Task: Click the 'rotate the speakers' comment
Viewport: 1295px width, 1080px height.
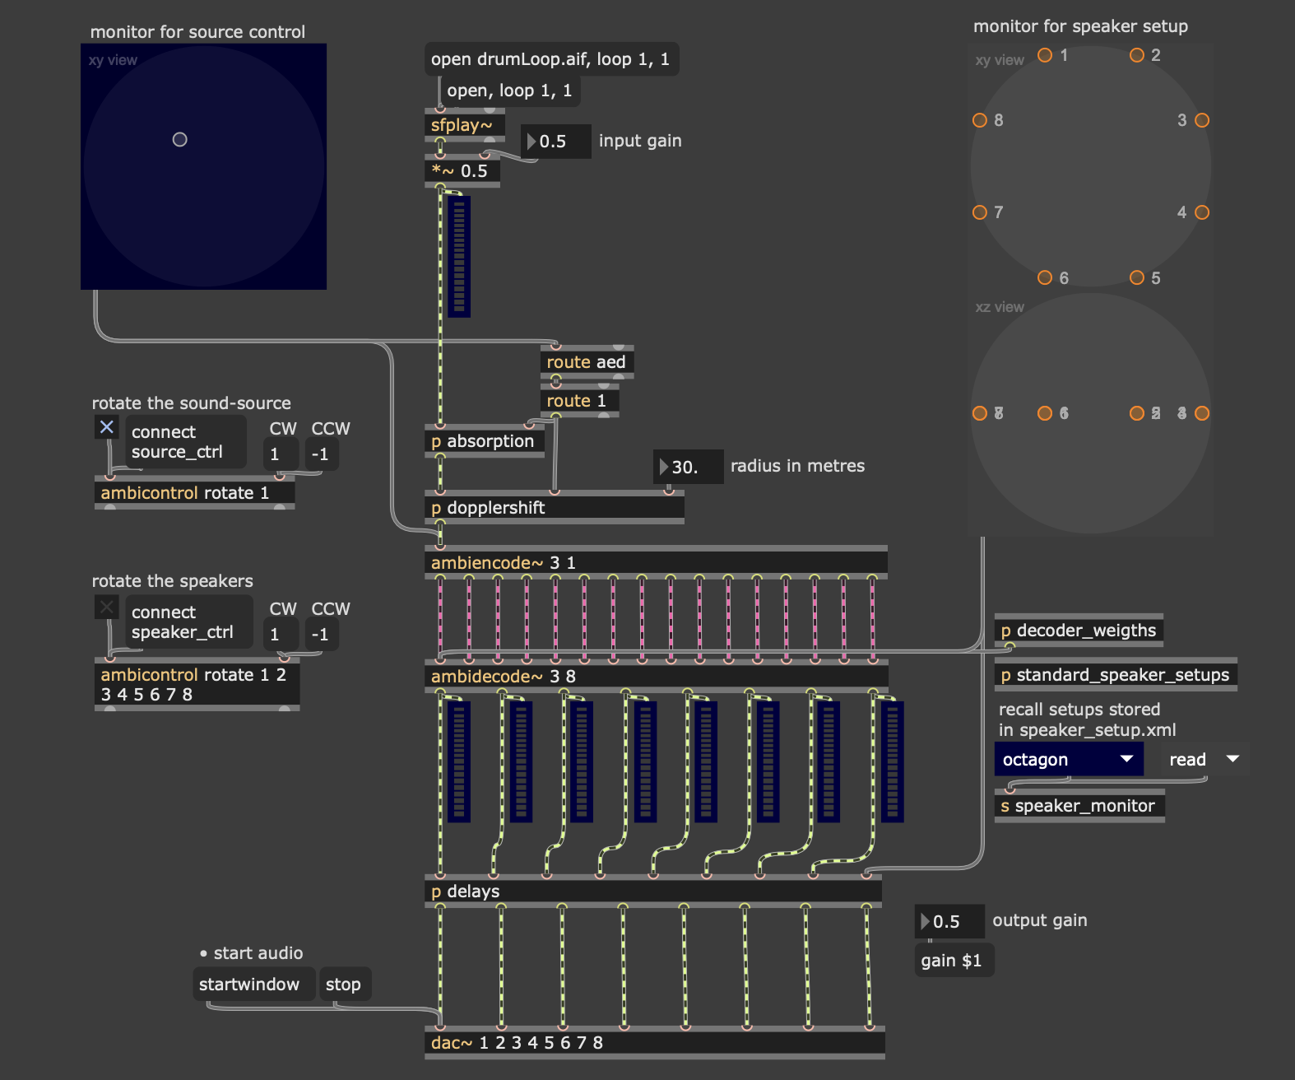Action: click(173, 581)
